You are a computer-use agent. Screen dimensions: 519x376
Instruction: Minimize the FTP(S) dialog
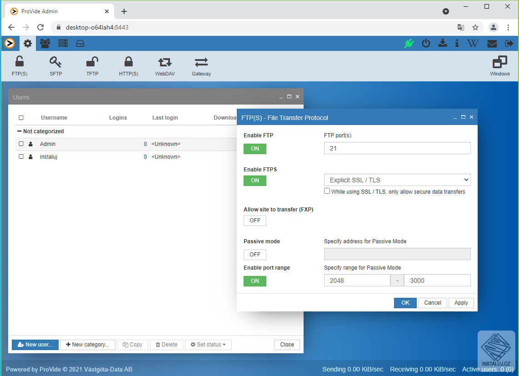tap(455, 117)
